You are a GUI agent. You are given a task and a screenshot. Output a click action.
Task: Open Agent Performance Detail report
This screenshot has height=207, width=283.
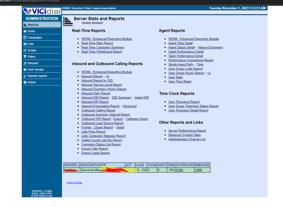click(186, 52)
